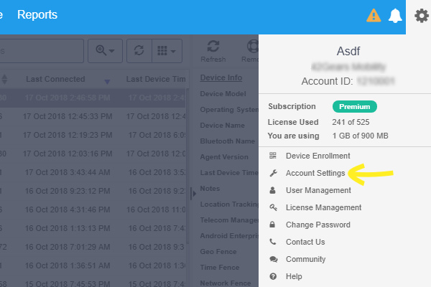Click the Device Model label
The height and width of the screenshot is (287, 431).
pyautogui.click(x=223, y=94)
